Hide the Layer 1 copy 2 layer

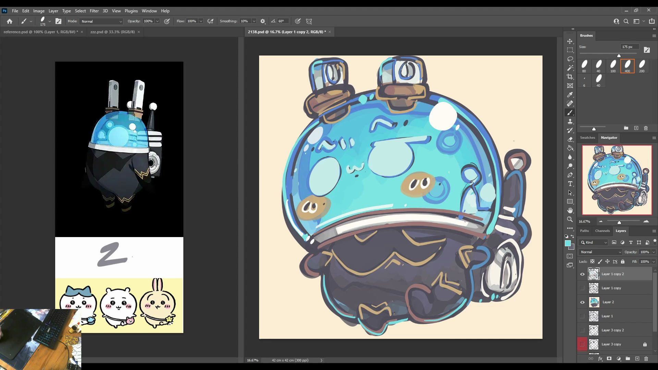pyautogui.click(x=582, y=274)
